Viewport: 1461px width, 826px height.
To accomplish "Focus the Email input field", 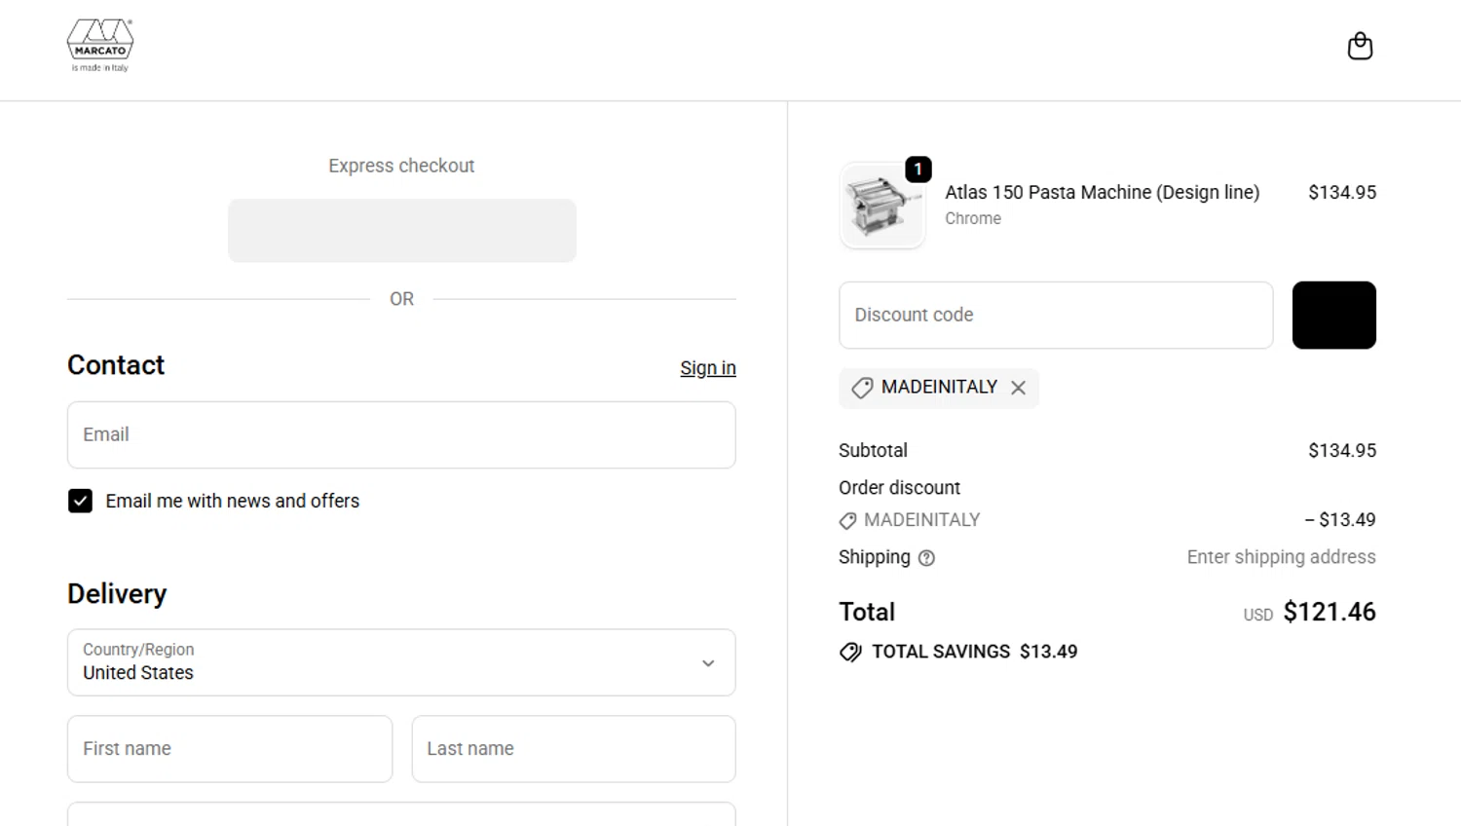I will [401, 434].
